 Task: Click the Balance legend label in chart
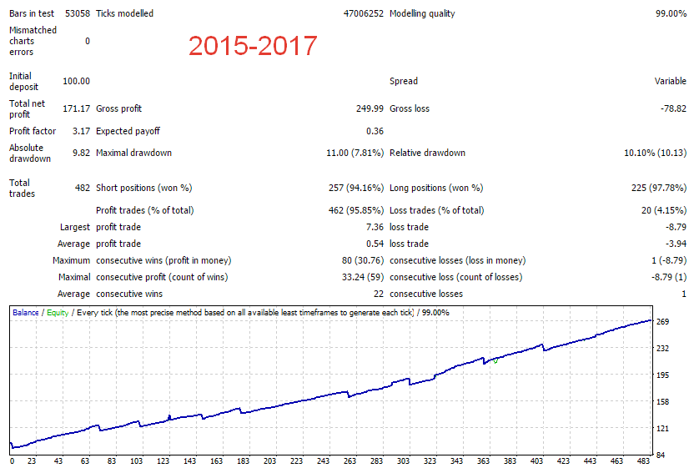pos(25,313)
